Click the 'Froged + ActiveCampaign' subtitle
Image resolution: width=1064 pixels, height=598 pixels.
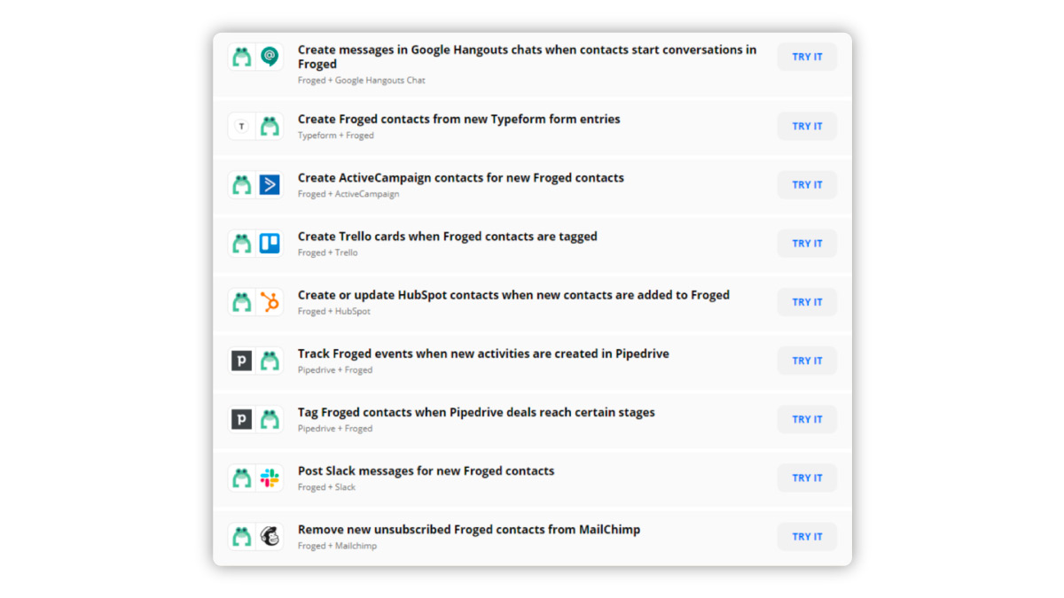click(x=348, y=194)
